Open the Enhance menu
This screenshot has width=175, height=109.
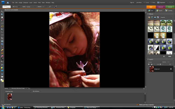point(26,2)
